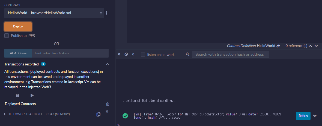Click the orange Deploy button

tap(18, 27)
